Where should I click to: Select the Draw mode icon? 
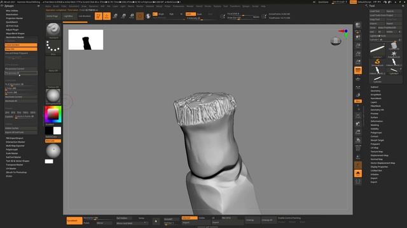pos(107,16)
